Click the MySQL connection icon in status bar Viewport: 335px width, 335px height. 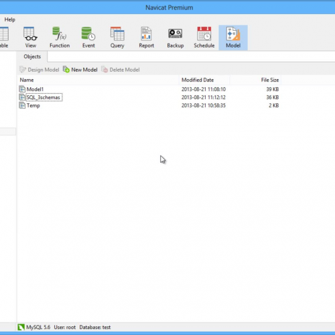click(x=21, y=327)
